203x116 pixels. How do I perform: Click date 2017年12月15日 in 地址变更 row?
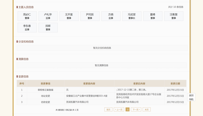(175, 96)
